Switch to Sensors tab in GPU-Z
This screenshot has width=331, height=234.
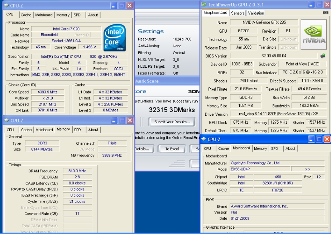coord(238,13)
